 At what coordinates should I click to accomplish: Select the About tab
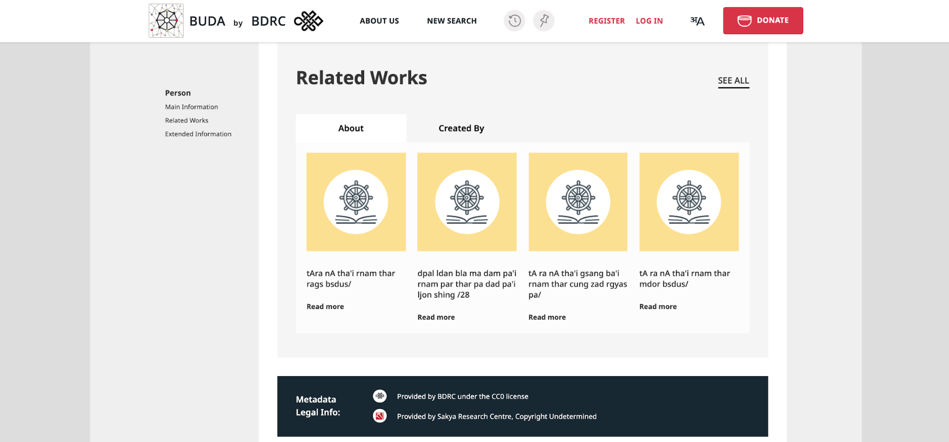coord(351,129)
